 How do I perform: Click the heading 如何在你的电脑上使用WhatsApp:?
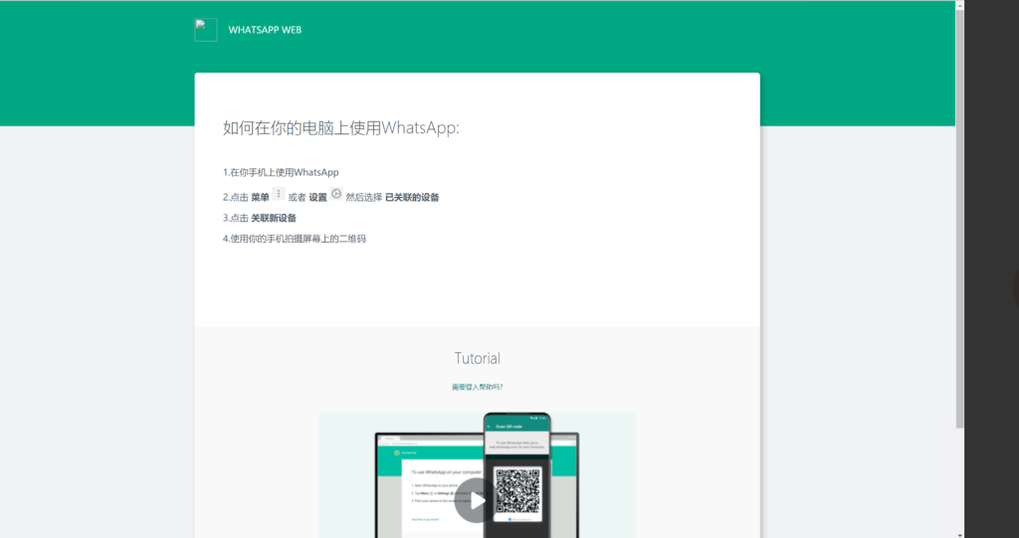point(341,128)
